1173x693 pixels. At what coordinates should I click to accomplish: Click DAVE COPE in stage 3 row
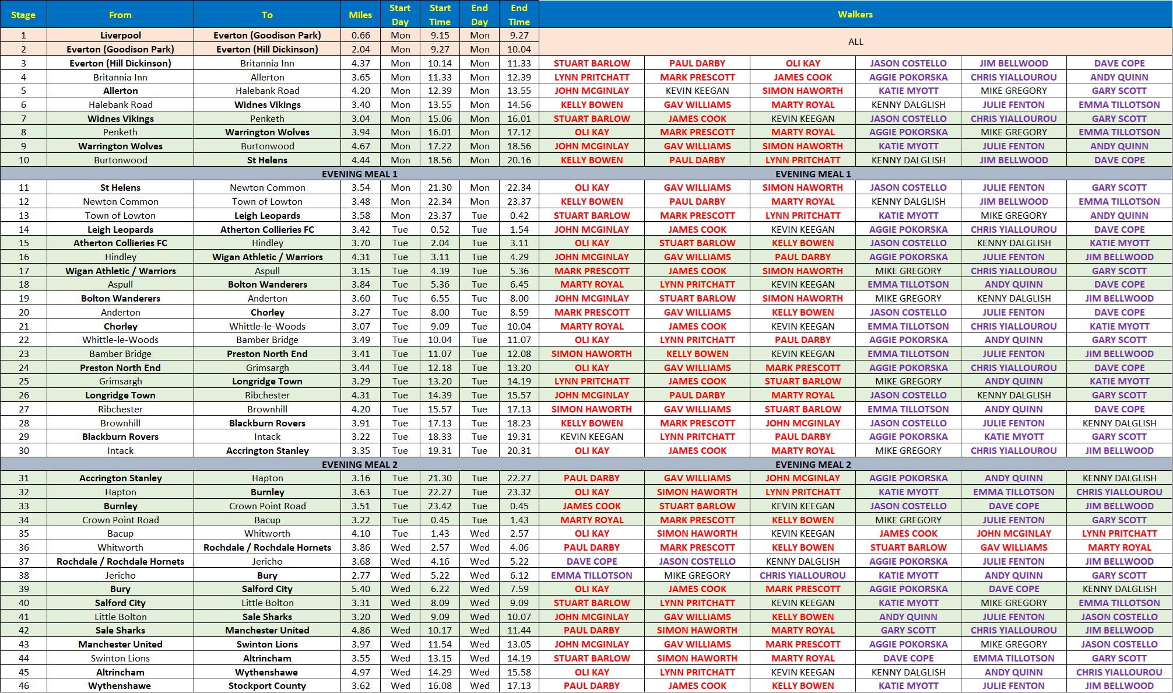1119,63
